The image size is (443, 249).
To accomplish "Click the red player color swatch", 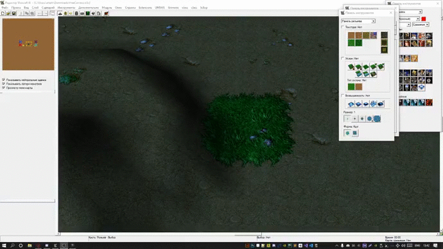I will 424,19.
